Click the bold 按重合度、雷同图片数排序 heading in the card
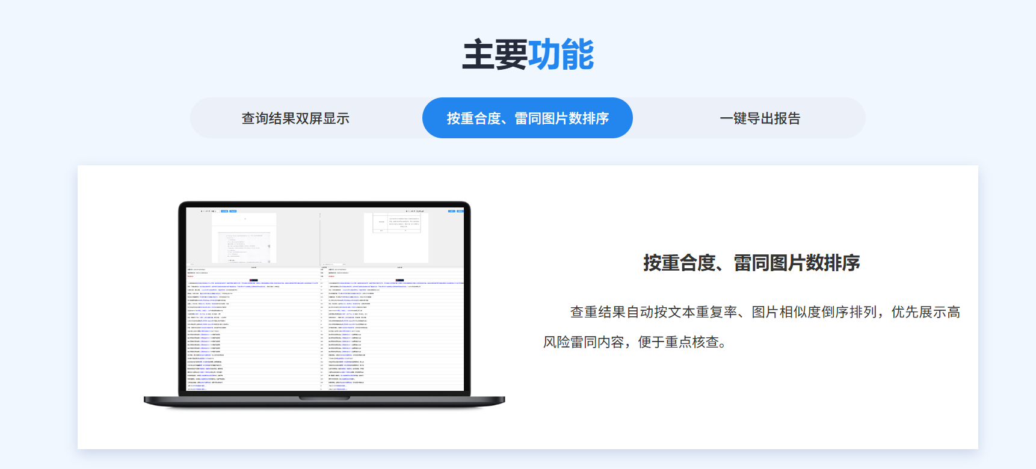Image resolution: width=1036 pixels, height=469 pixels. point(751,263)
